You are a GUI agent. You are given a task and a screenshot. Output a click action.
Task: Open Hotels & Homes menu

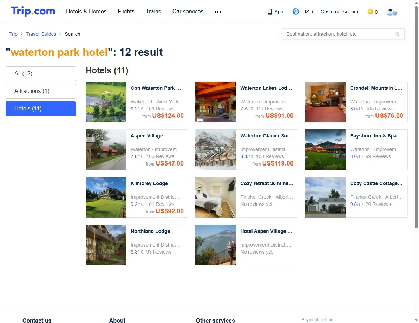pos(86,12)
